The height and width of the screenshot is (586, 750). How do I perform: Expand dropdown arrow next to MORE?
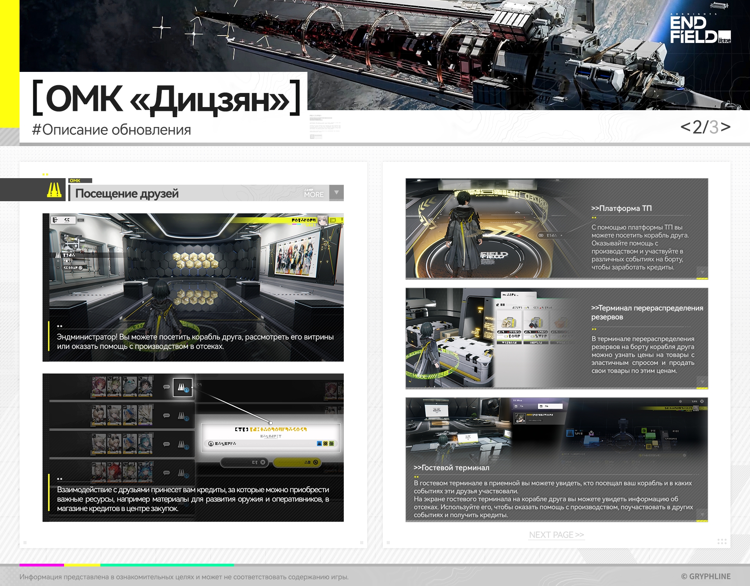click(x=336, y=193)
